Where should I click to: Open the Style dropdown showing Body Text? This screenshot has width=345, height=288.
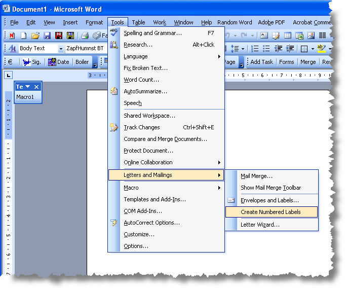61,49
